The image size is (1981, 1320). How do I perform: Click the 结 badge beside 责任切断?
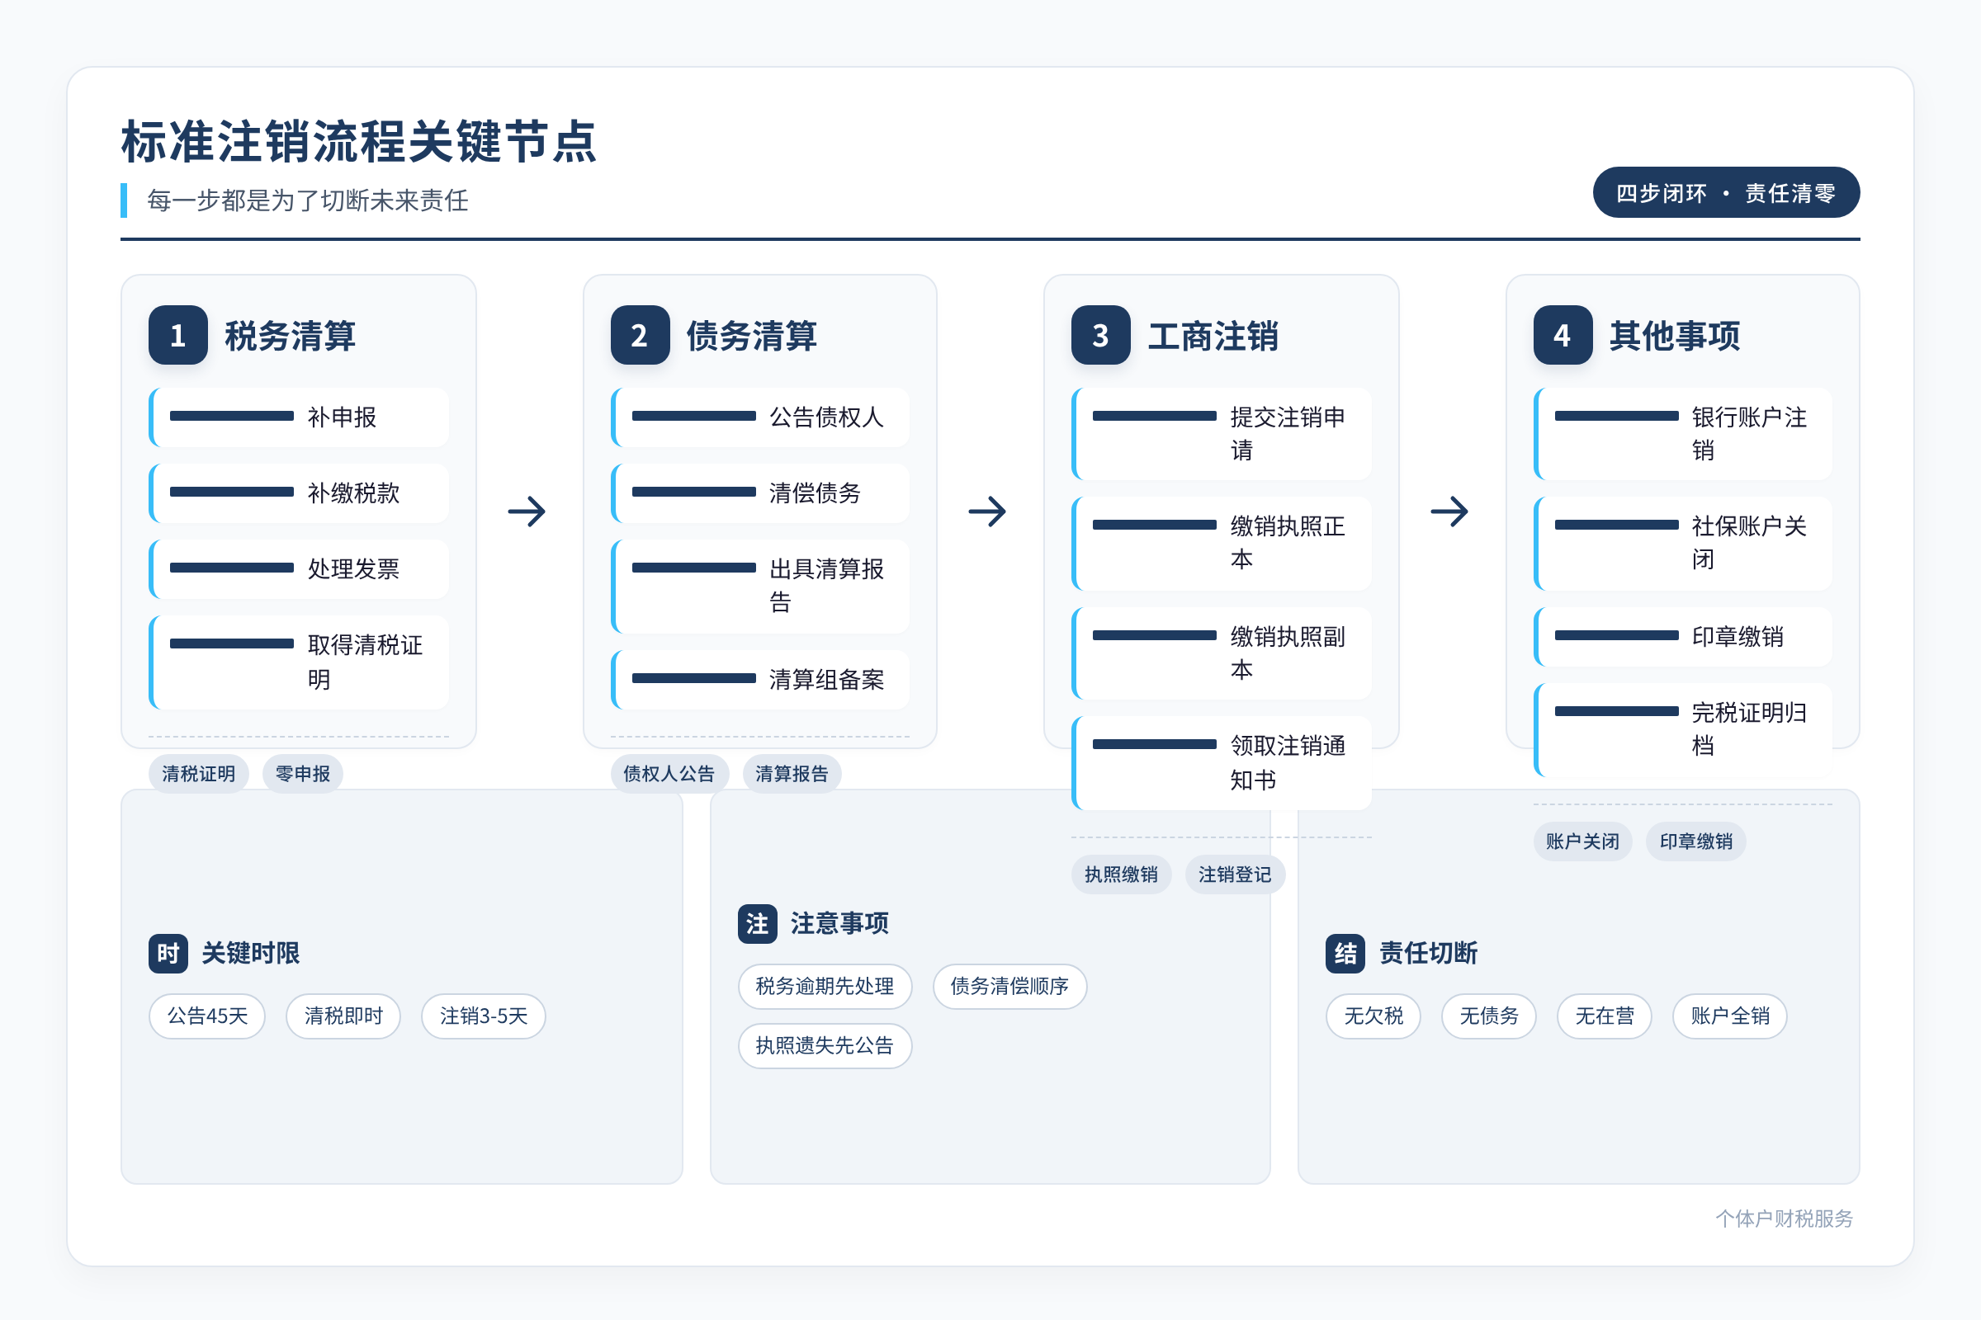[1345, 953]
